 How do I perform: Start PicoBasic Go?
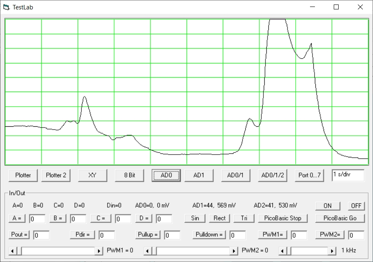340,218
